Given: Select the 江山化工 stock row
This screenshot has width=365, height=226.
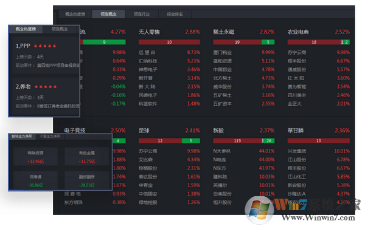Looking at the screenshot, I should click(318, 177).
